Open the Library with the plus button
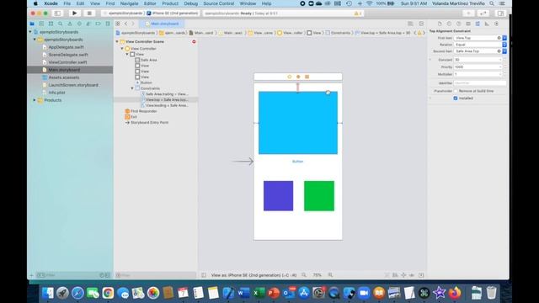This screenshot has height=303, width=539. click(x=468, y=13)
